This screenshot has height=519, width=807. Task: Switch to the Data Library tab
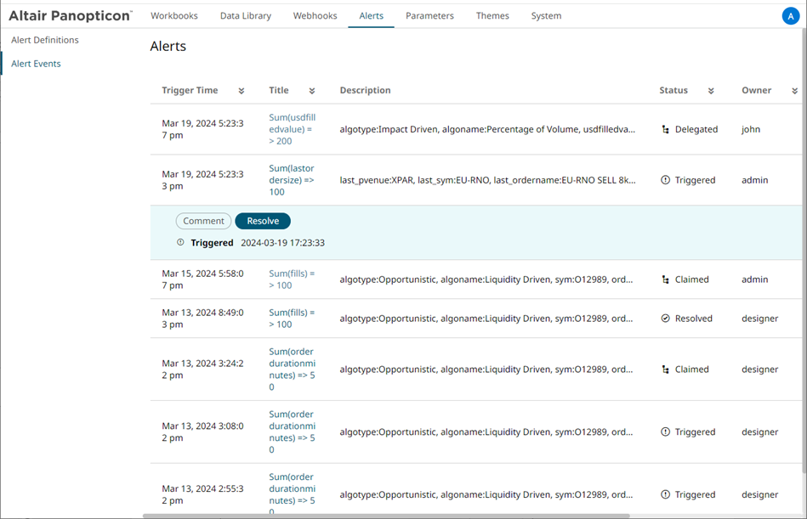coord(246,16)
